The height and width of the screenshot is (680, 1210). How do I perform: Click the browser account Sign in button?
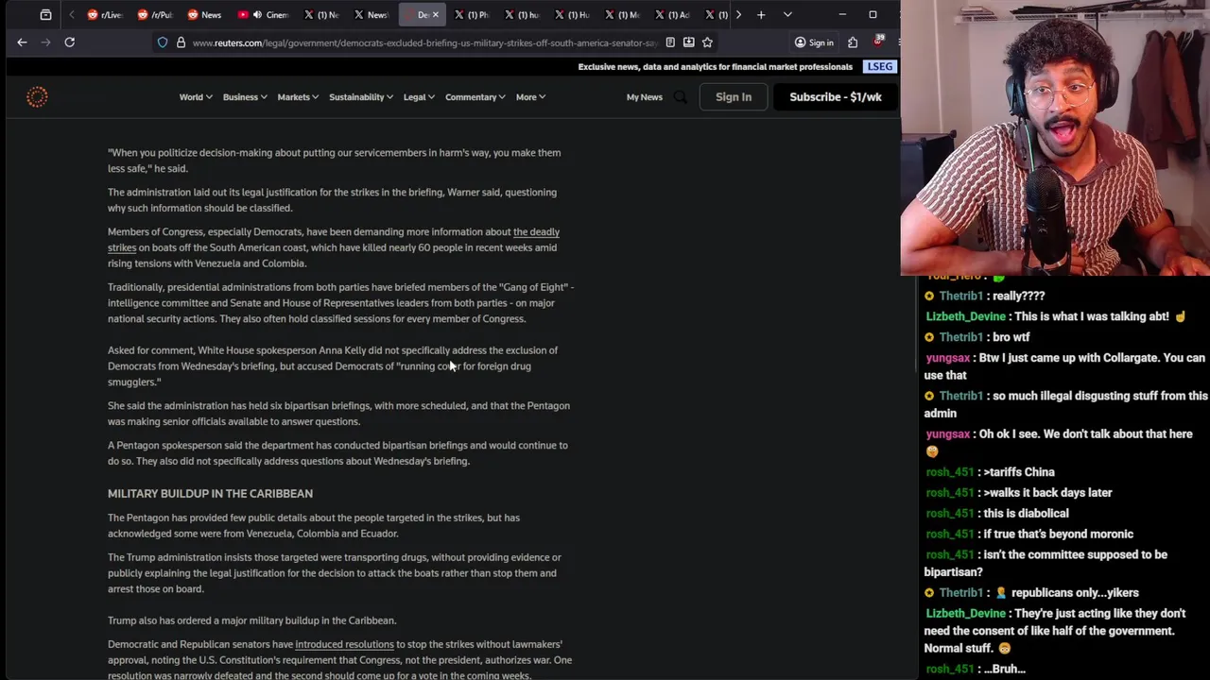pos(814,42)
